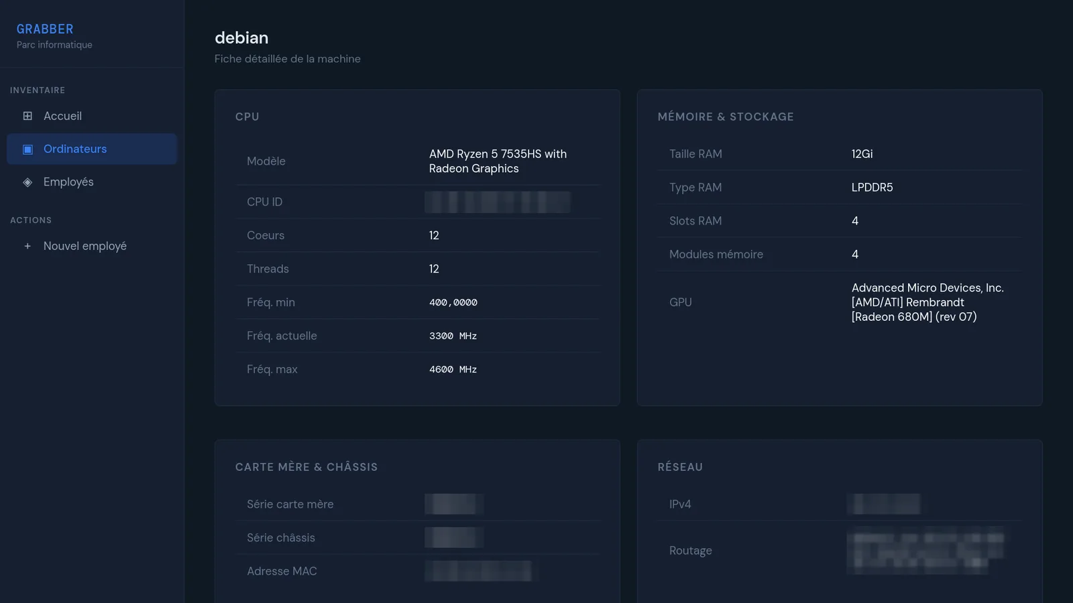Click the MÉMOIRE & STOCKAGE card title
The width and height of the screenshot is (1073, 603).
coord(726,117)
